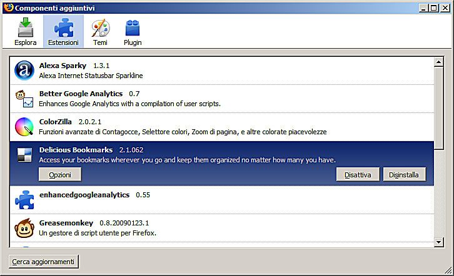Click the scrollbar up arrow
This screenshot has height=276, width=454.
pyautogui.click(x=438, y=62)
